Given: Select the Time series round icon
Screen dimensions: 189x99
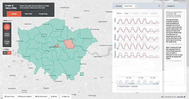Looking at the screenshot, I should pyautogui.click(x=7, y=27).
